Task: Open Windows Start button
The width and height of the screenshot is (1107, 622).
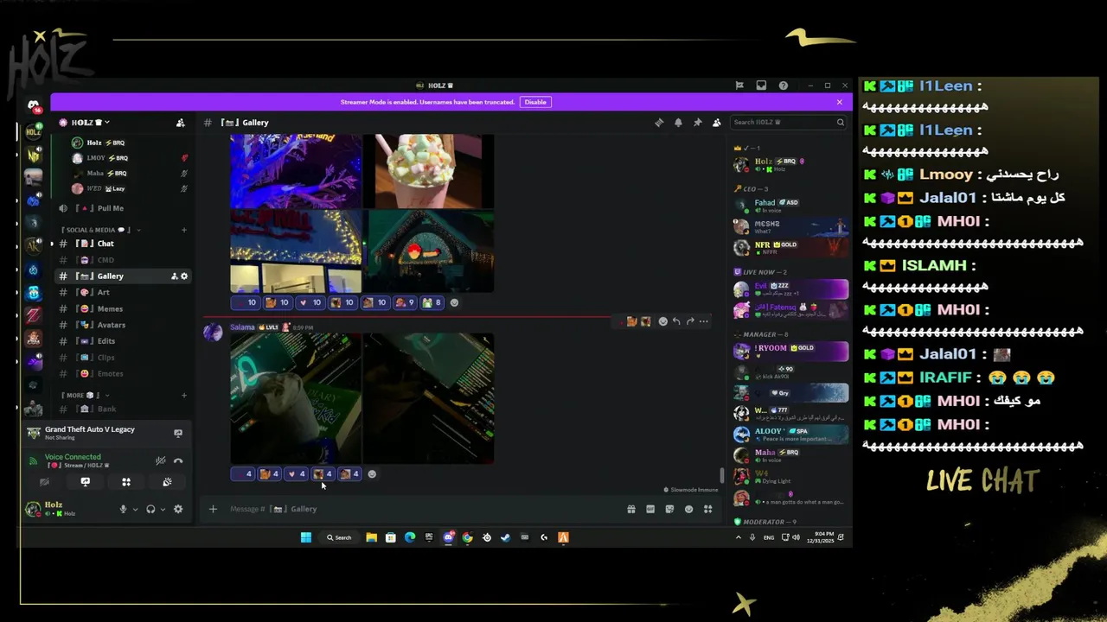Action: 305,537
